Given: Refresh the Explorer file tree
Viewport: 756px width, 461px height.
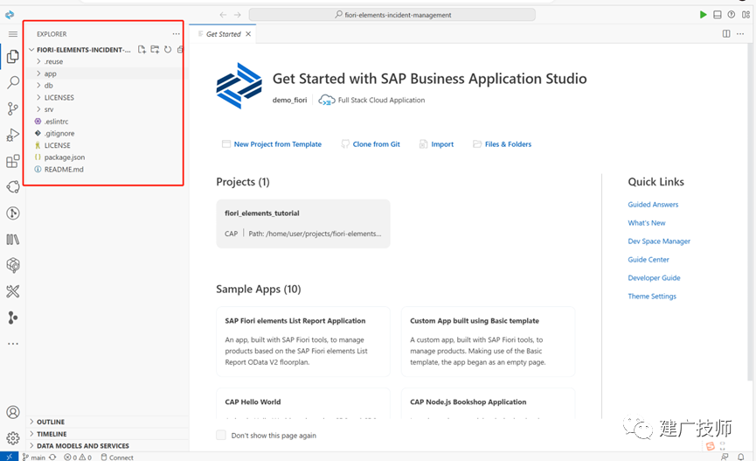Looking at the screenshot, I should (167, 49).
